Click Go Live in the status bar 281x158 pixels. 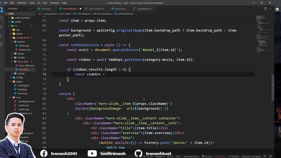[207, 156]
